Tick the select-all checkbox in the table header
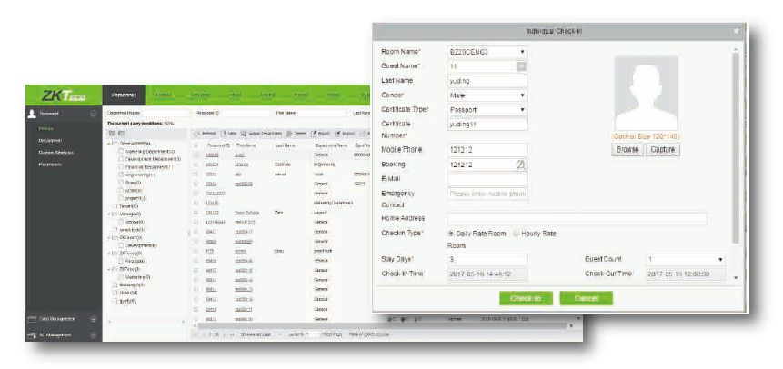The width and height of the screenshot is (783, 369). pyautogui.click(x=195, y=145)
